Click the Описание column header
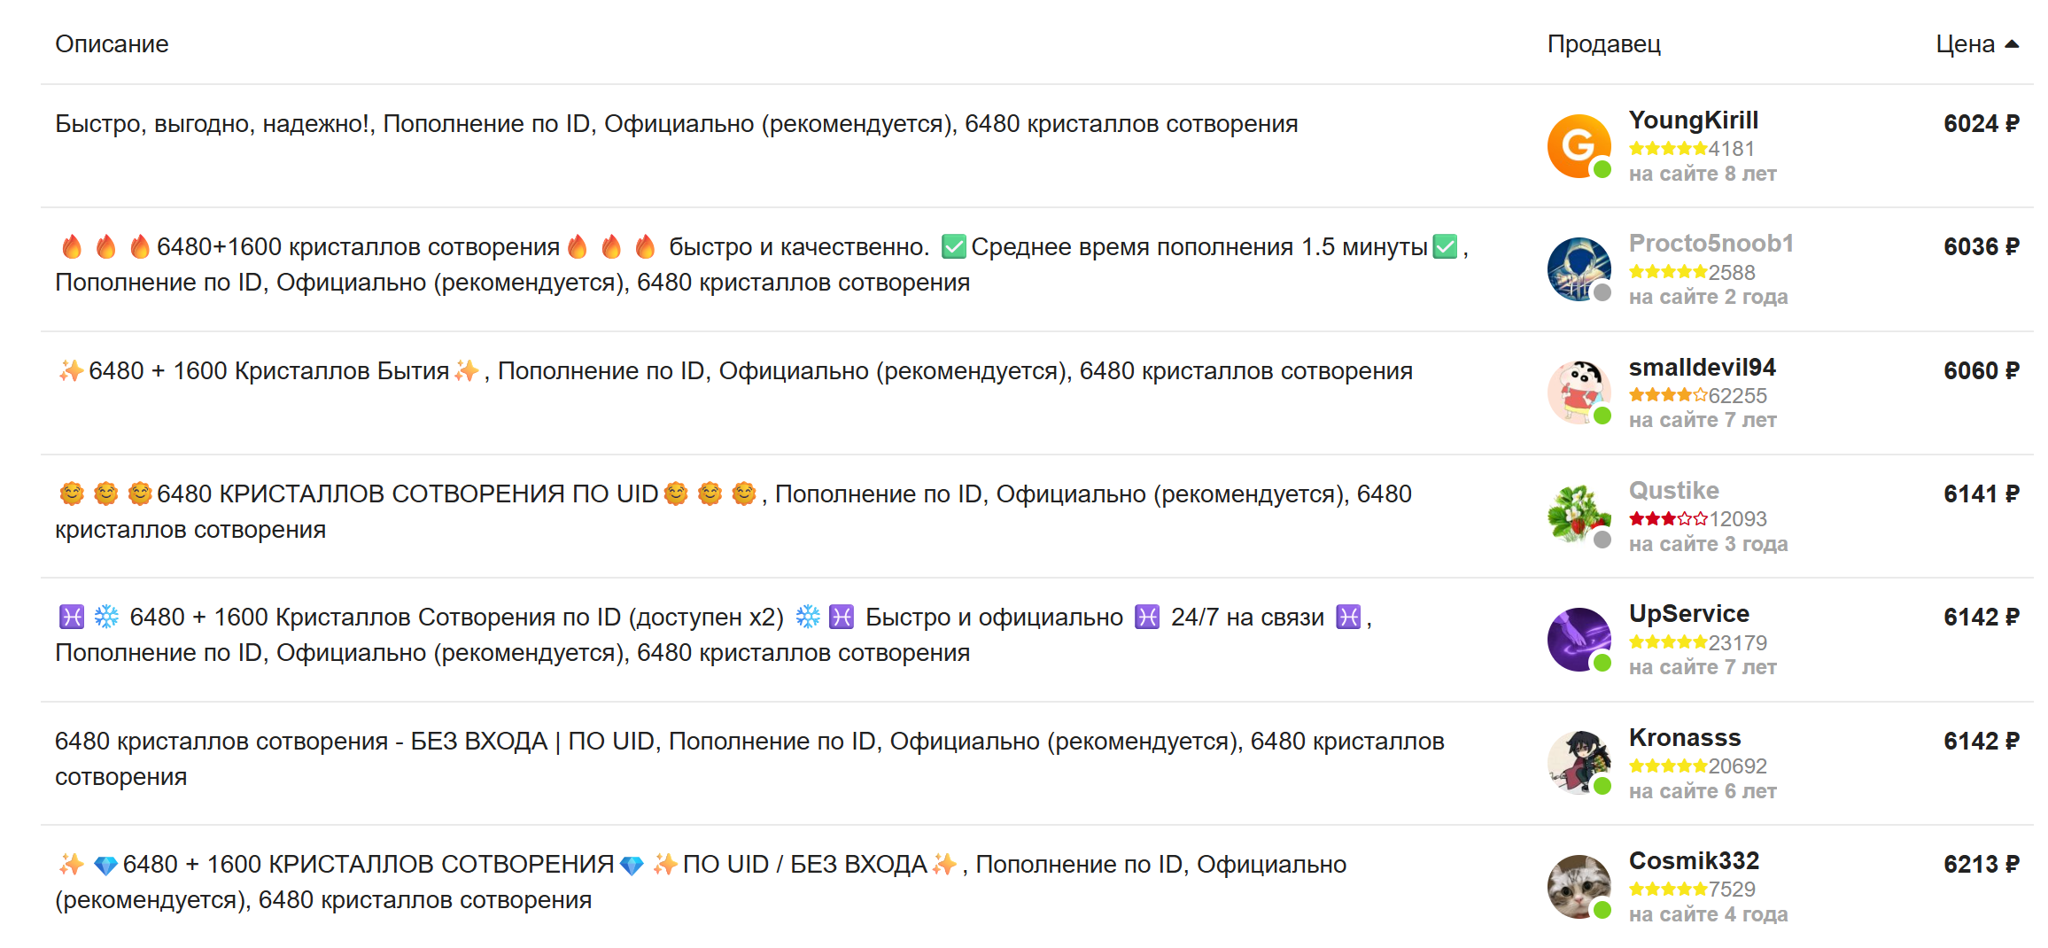2048x948 pixels. [x=112, y=44]
